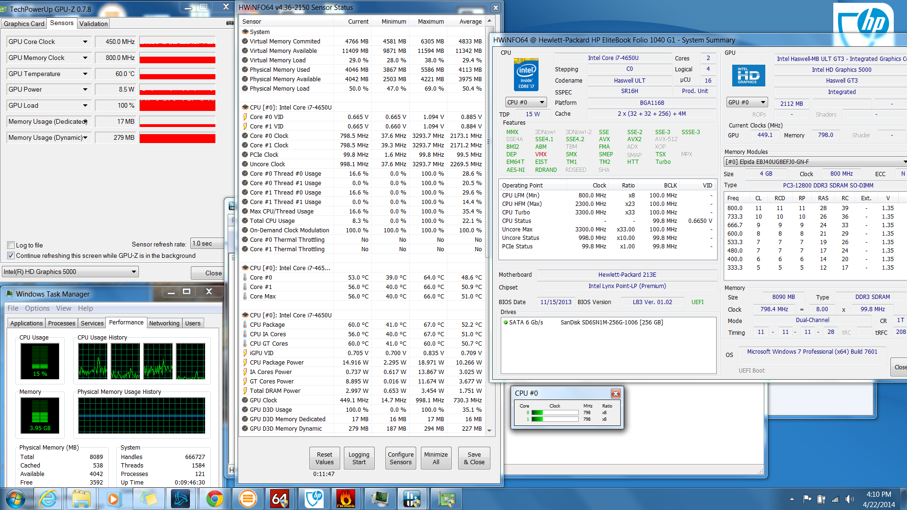The image size is (907, 510).
Task: Open Windows Explorer folder from the taskbar
Action: pyautogui.click(x=81, y=499)
